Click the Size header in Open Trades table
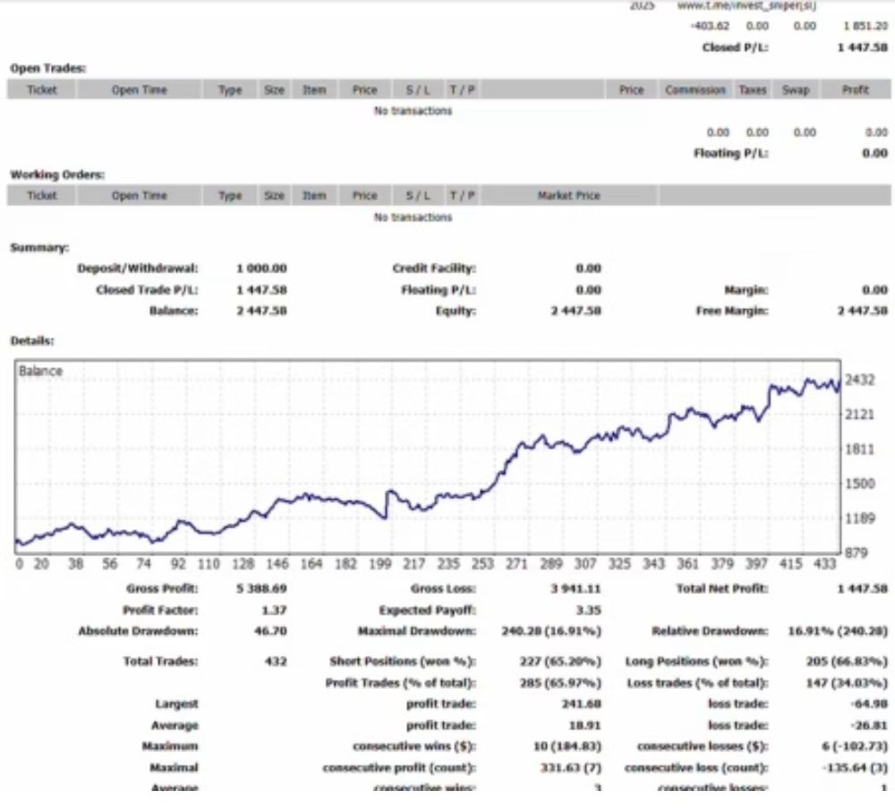This screenshot has height=808, width=895. click(274, 90)
